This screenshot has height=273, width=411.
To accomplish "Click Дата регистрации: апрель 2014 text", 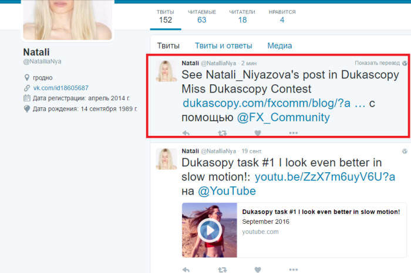I will [81, 98].
